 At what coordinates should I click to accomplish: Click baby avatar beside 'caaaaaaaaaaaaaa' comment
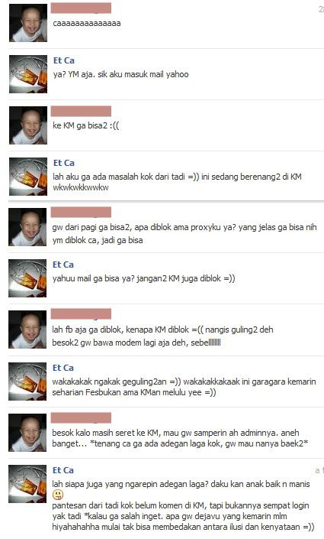(x=28, y=23)
